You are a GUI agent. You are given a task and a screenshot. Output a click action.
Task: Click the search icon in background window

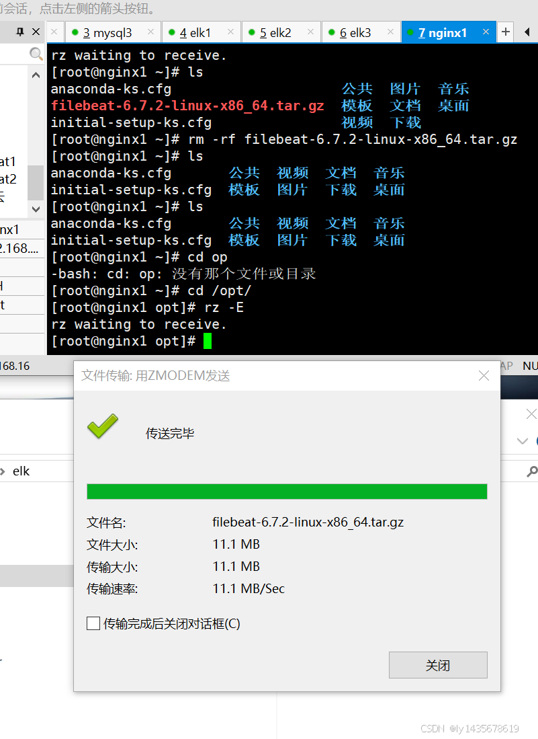531,471
